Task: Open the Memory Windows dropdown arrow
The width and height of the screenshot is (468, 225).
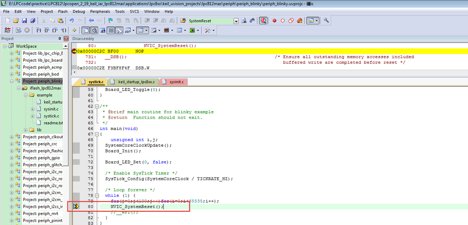Action: [146, 30]
